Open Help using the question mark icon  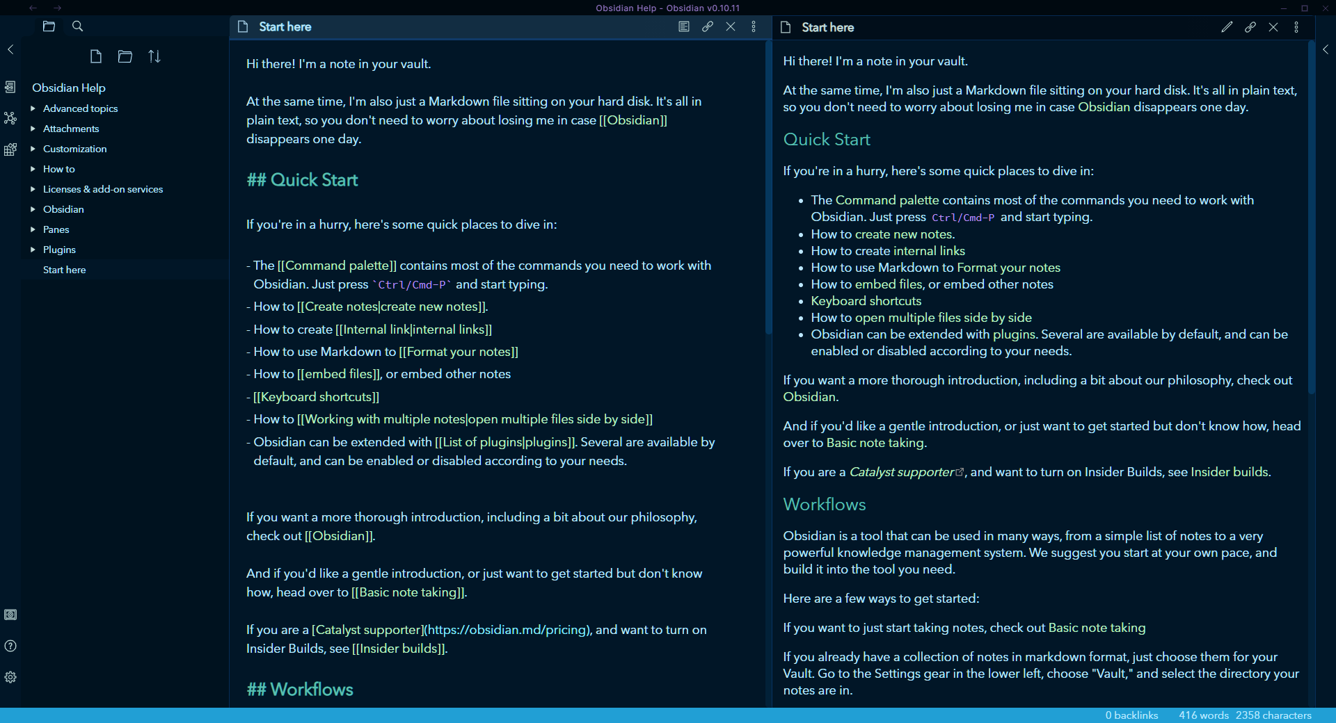coord(10,646)
